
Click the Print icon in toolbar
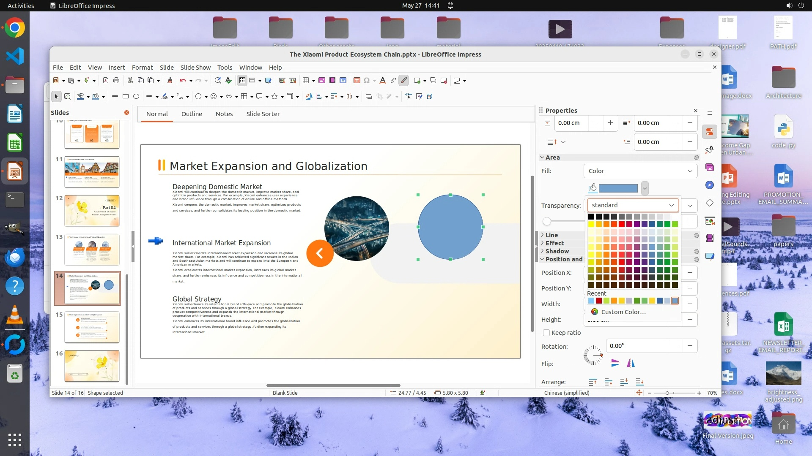(x=116, y=80)
